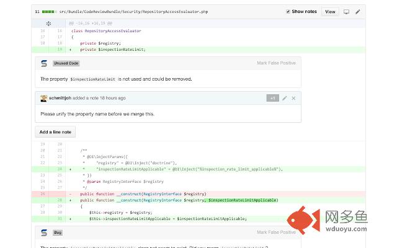Edit schmittjoh's note with the pencil icon

click(285, 98)
